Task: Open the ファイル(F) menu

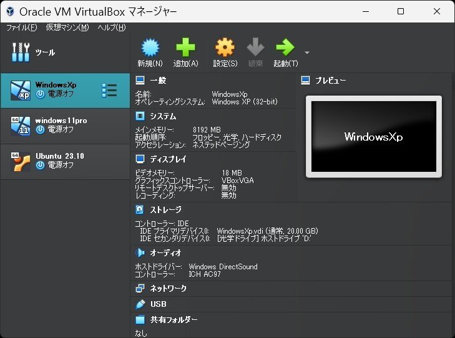Action: pyautogui.click(x=22, y=27)
